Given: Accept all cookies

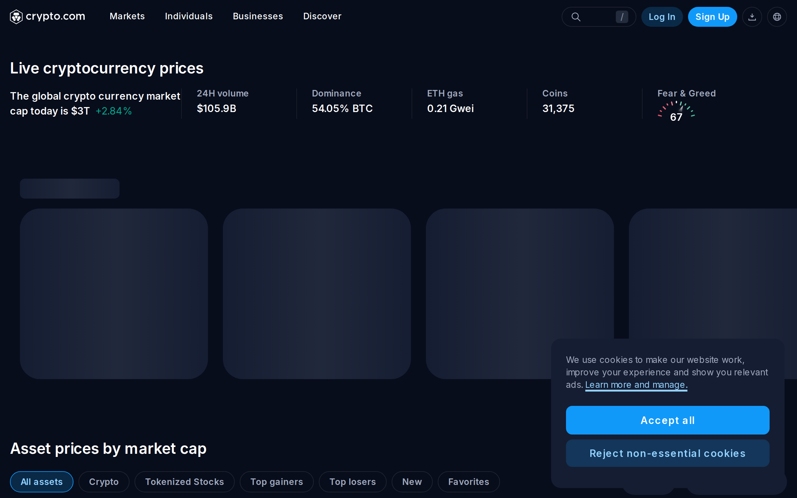Looking at the screenshot, I should click(667, 420).
